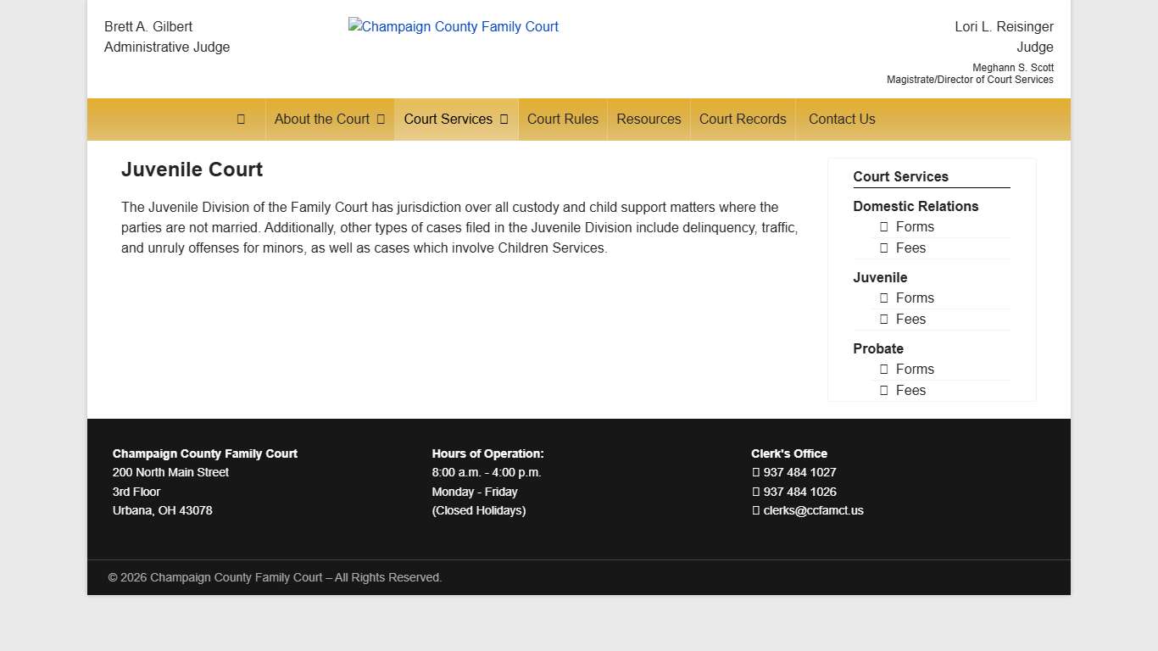The width and height of the screenshot is (1158, 651).
Task: Click icon beside Probate Forms
Action: [x=883, y=370]
